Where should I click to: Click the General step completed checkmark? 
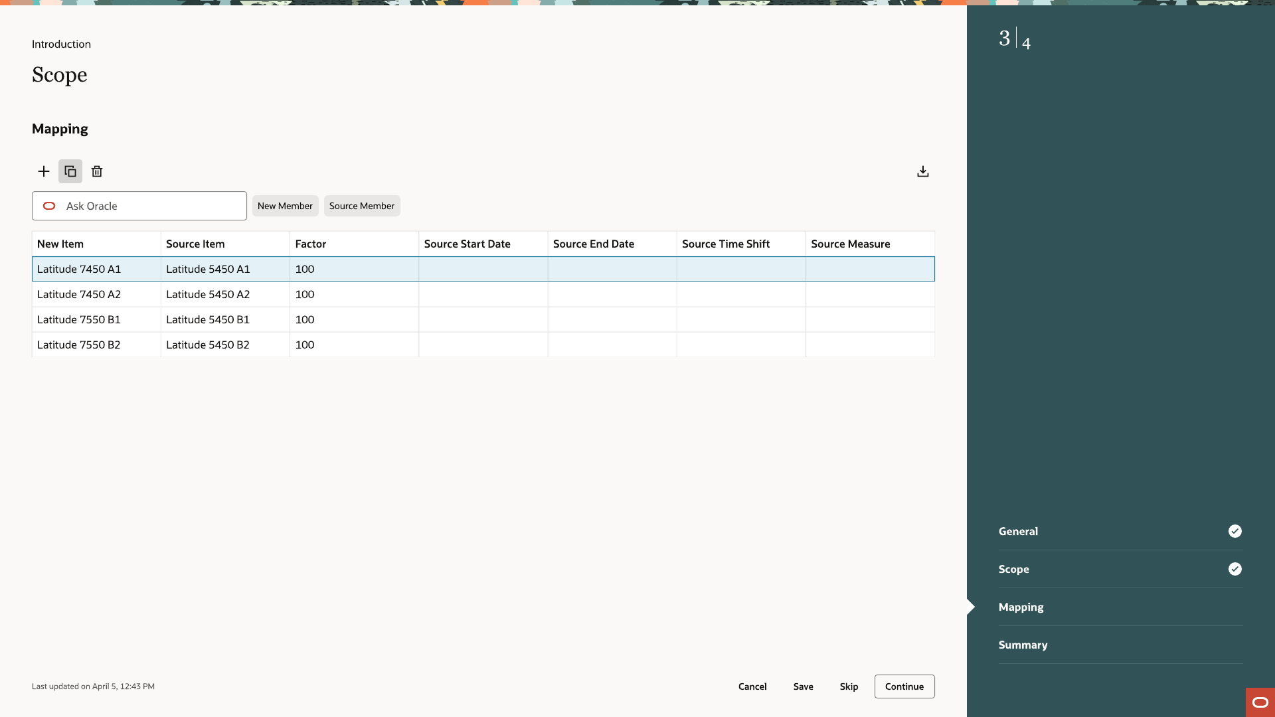(x=1235, y=531)
